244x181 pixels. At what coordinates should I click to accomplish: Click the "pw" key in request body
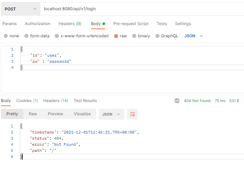pyautogui.click(x=35, y=61)
